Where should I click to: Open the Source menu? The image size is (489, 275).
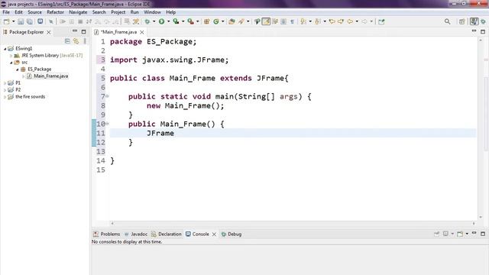34,12
